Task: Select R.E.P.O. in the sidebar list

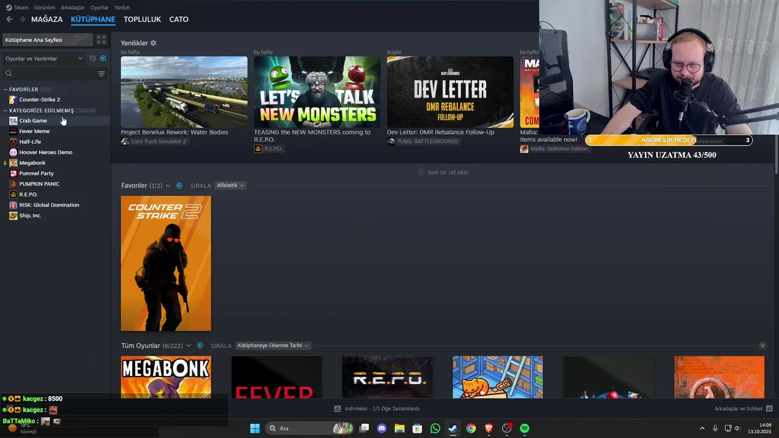Action: [x=28, y=195]
